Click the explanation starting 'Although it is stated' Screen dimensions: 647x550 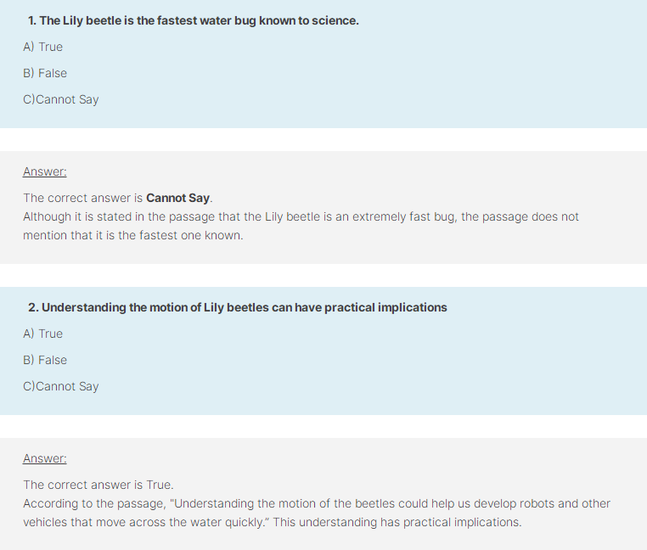coord(301,226)
